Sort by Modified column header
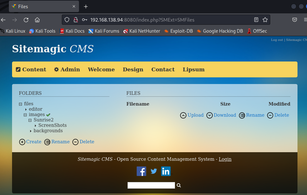This screenshot has width=307, height=195. click(x=279, y=104)
